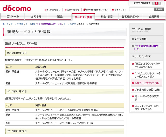The height and width of the screenshot is (137, 166).
Task: Open the サイトマップ header link
Action: (x=120, y=10)
